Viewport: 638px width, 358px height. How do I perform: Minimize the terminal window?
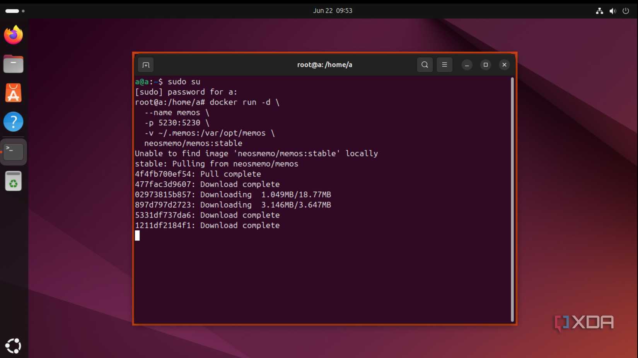467,65
